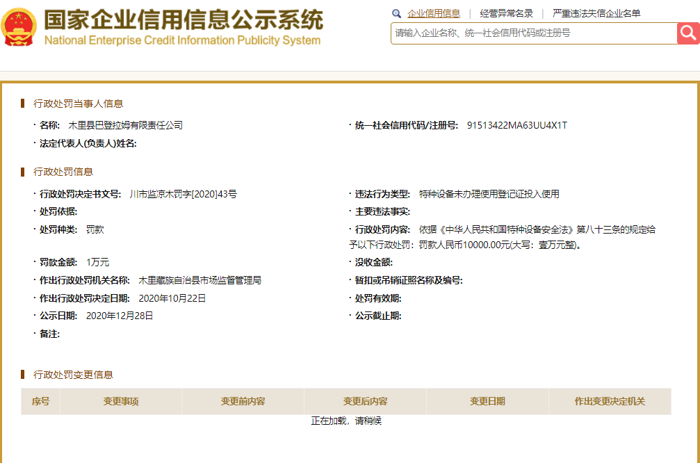Image resolution: width=700 pixels, height=463 pixels.
Task: Click authority name 木里藏族自治县市场监督管理局
Action: coord(200,280)
